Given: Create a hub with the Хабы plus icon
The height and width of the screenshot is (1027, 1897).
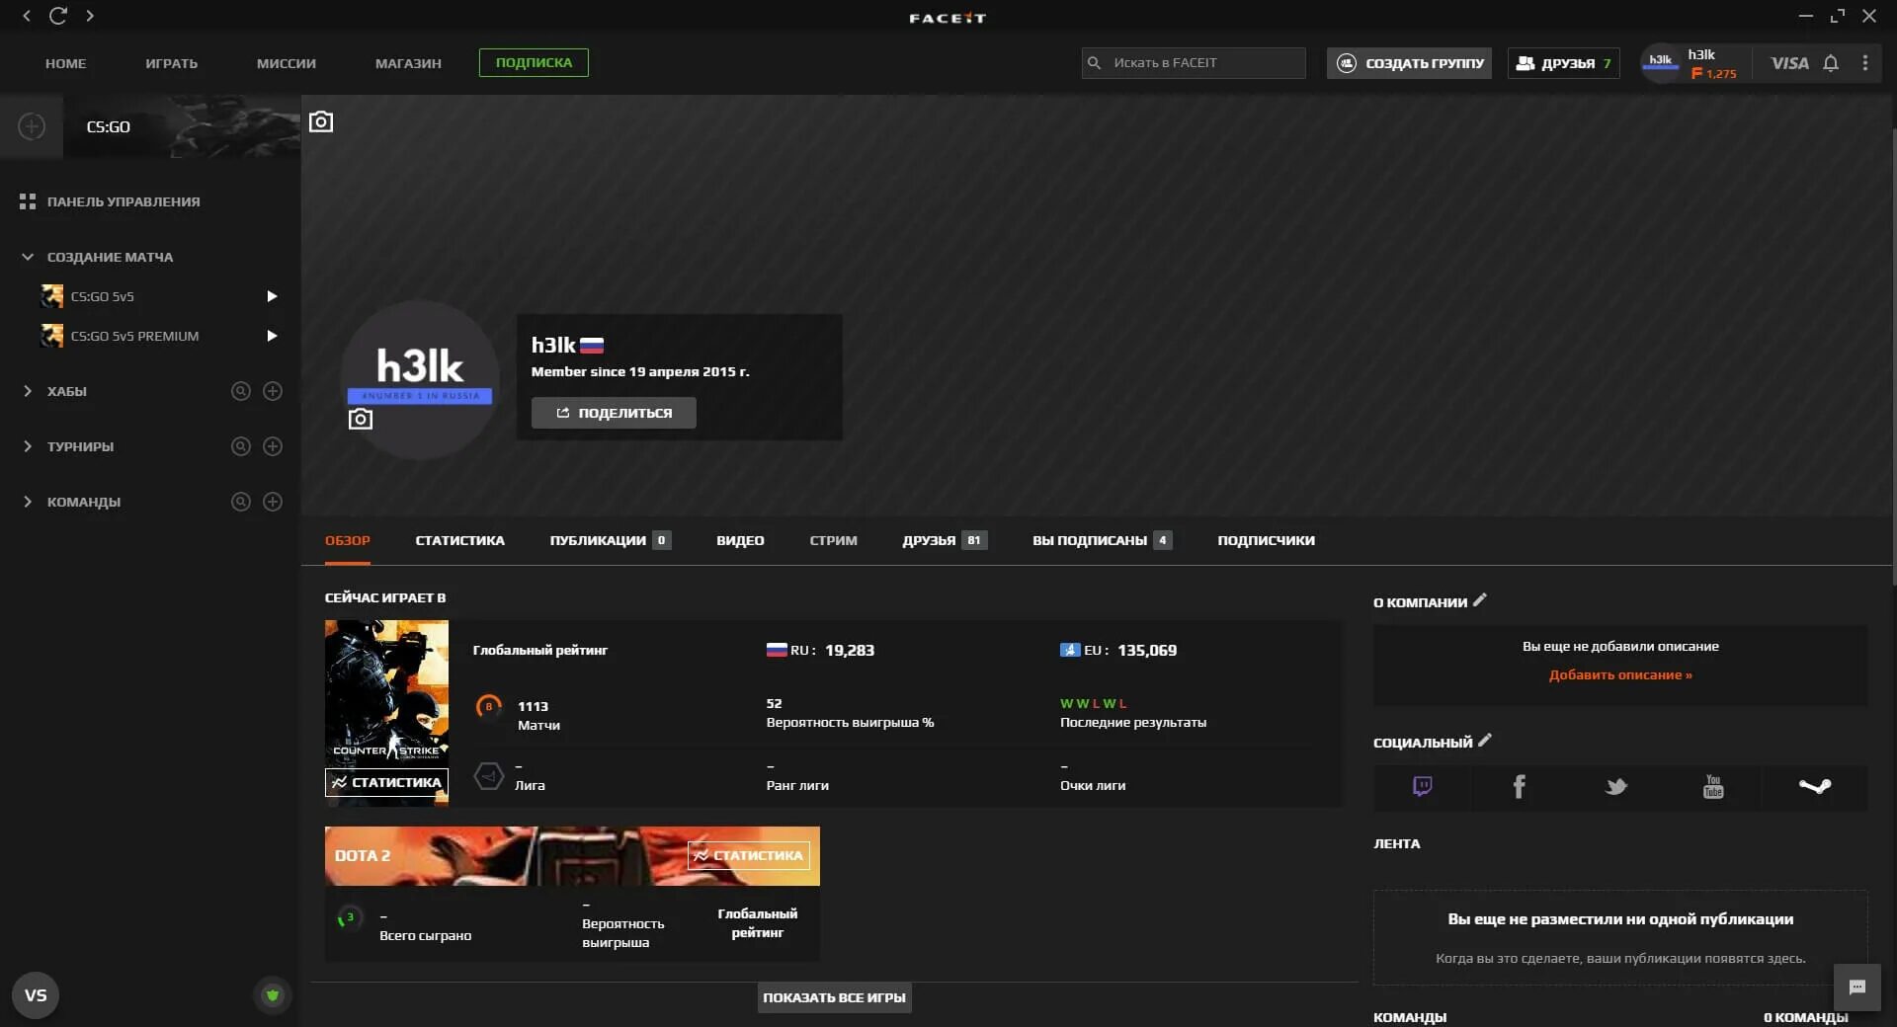Looking at the screenshot, I should (273, 391).
